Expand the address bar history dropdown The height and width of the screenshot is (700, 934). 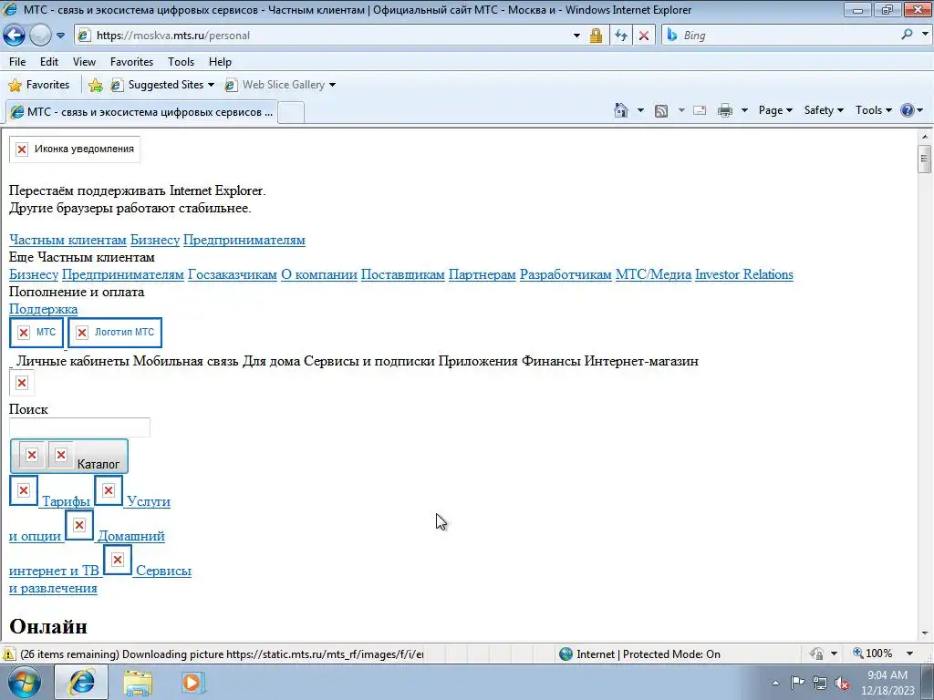click(x=576, y=36)
